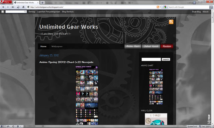This screenshot has width=214, height=128.
Task: Click the Update Error status text
Action: (192, 126)
